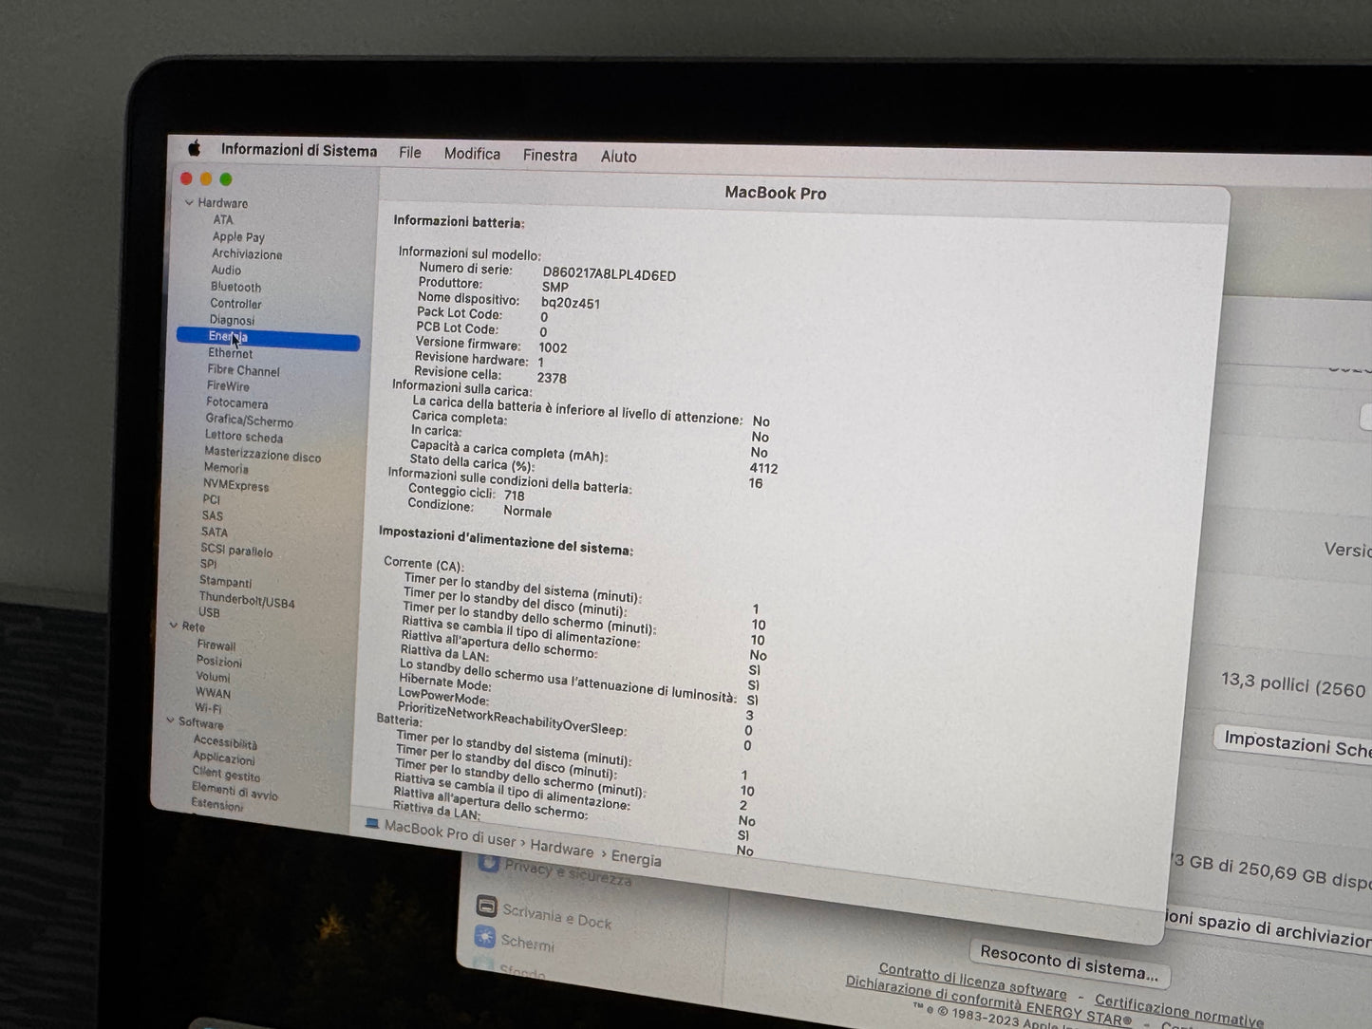Open the File menu

[x=409, y=152]
